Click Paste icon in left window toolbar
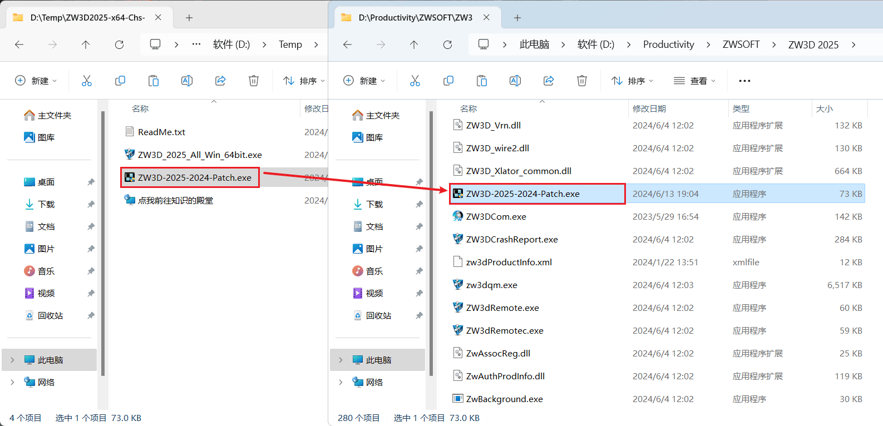The image size is (883, 426). 154,81
